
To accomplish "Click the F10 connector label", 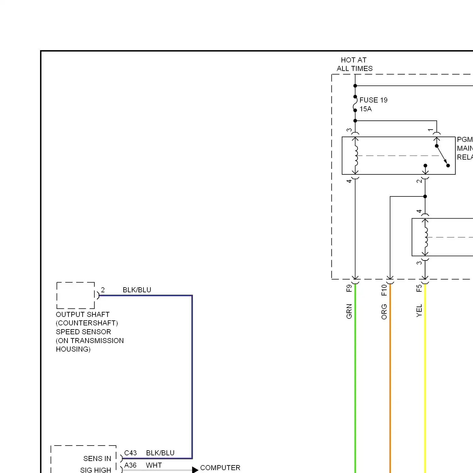I will (384, 290).
